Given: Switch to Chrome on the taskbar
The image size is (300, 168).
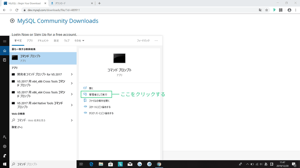Looking at the screenshot, I should [x=159, y=164].
